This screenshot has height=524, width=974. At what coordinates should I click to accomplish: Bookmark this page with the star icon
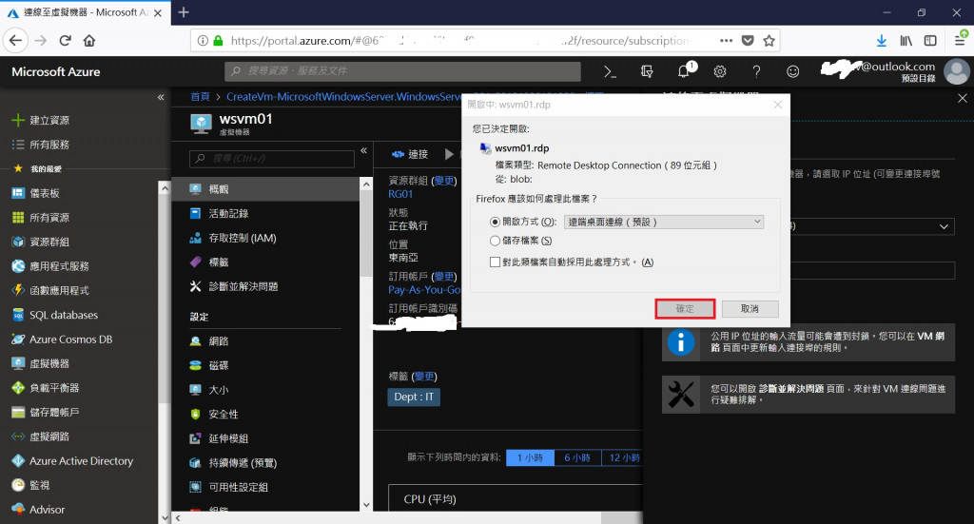[769, 41]
